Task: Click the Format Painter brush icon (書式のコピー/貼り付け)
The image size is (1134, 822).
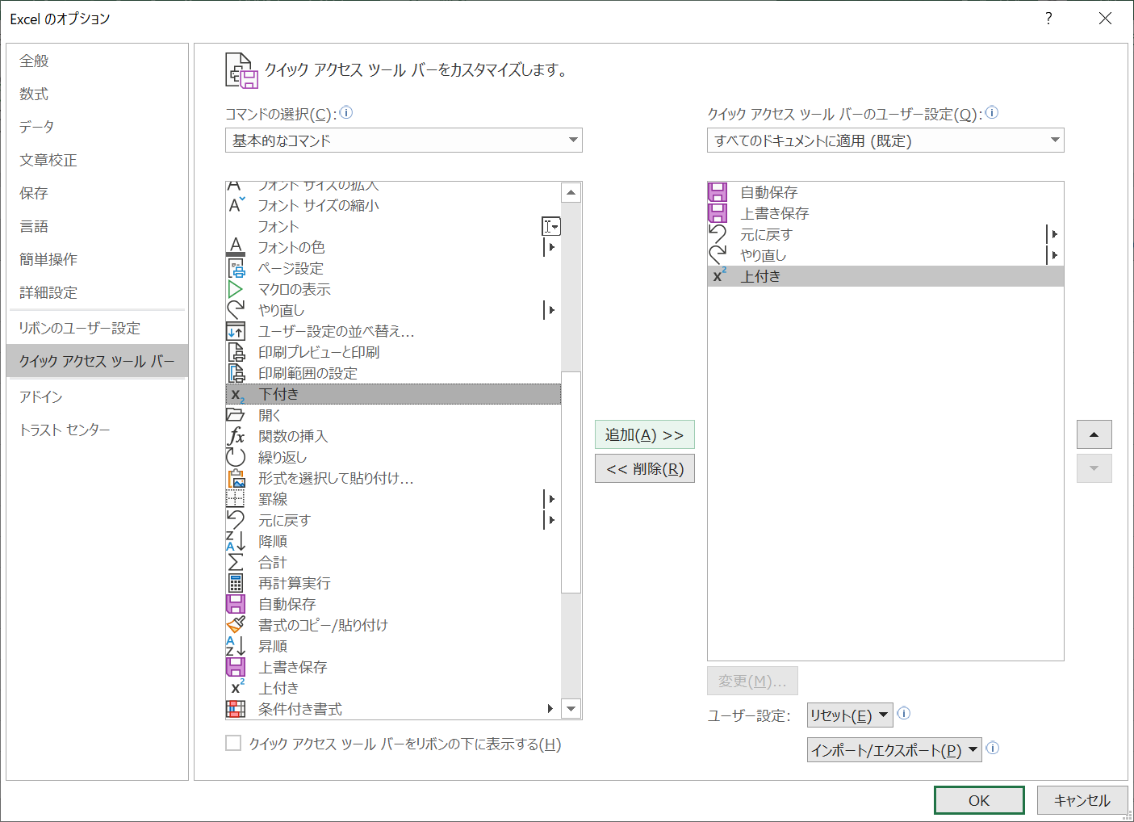Action: pos(236,625)
